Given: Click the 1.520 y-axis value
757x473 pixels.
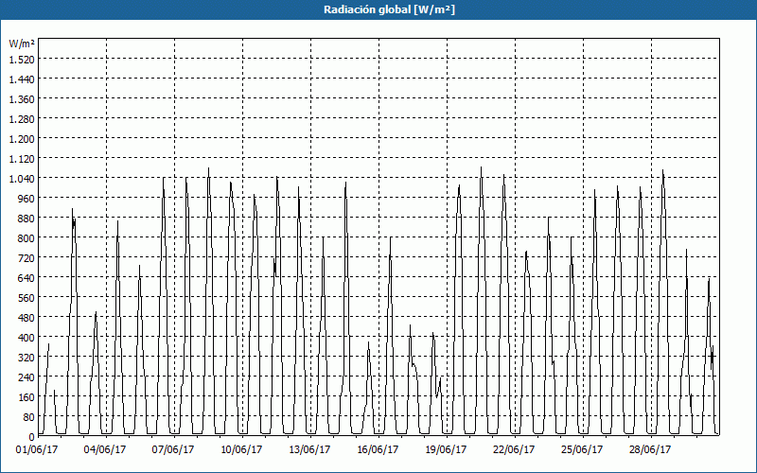Looking at the screenshot, I should [x=22, y=59].
